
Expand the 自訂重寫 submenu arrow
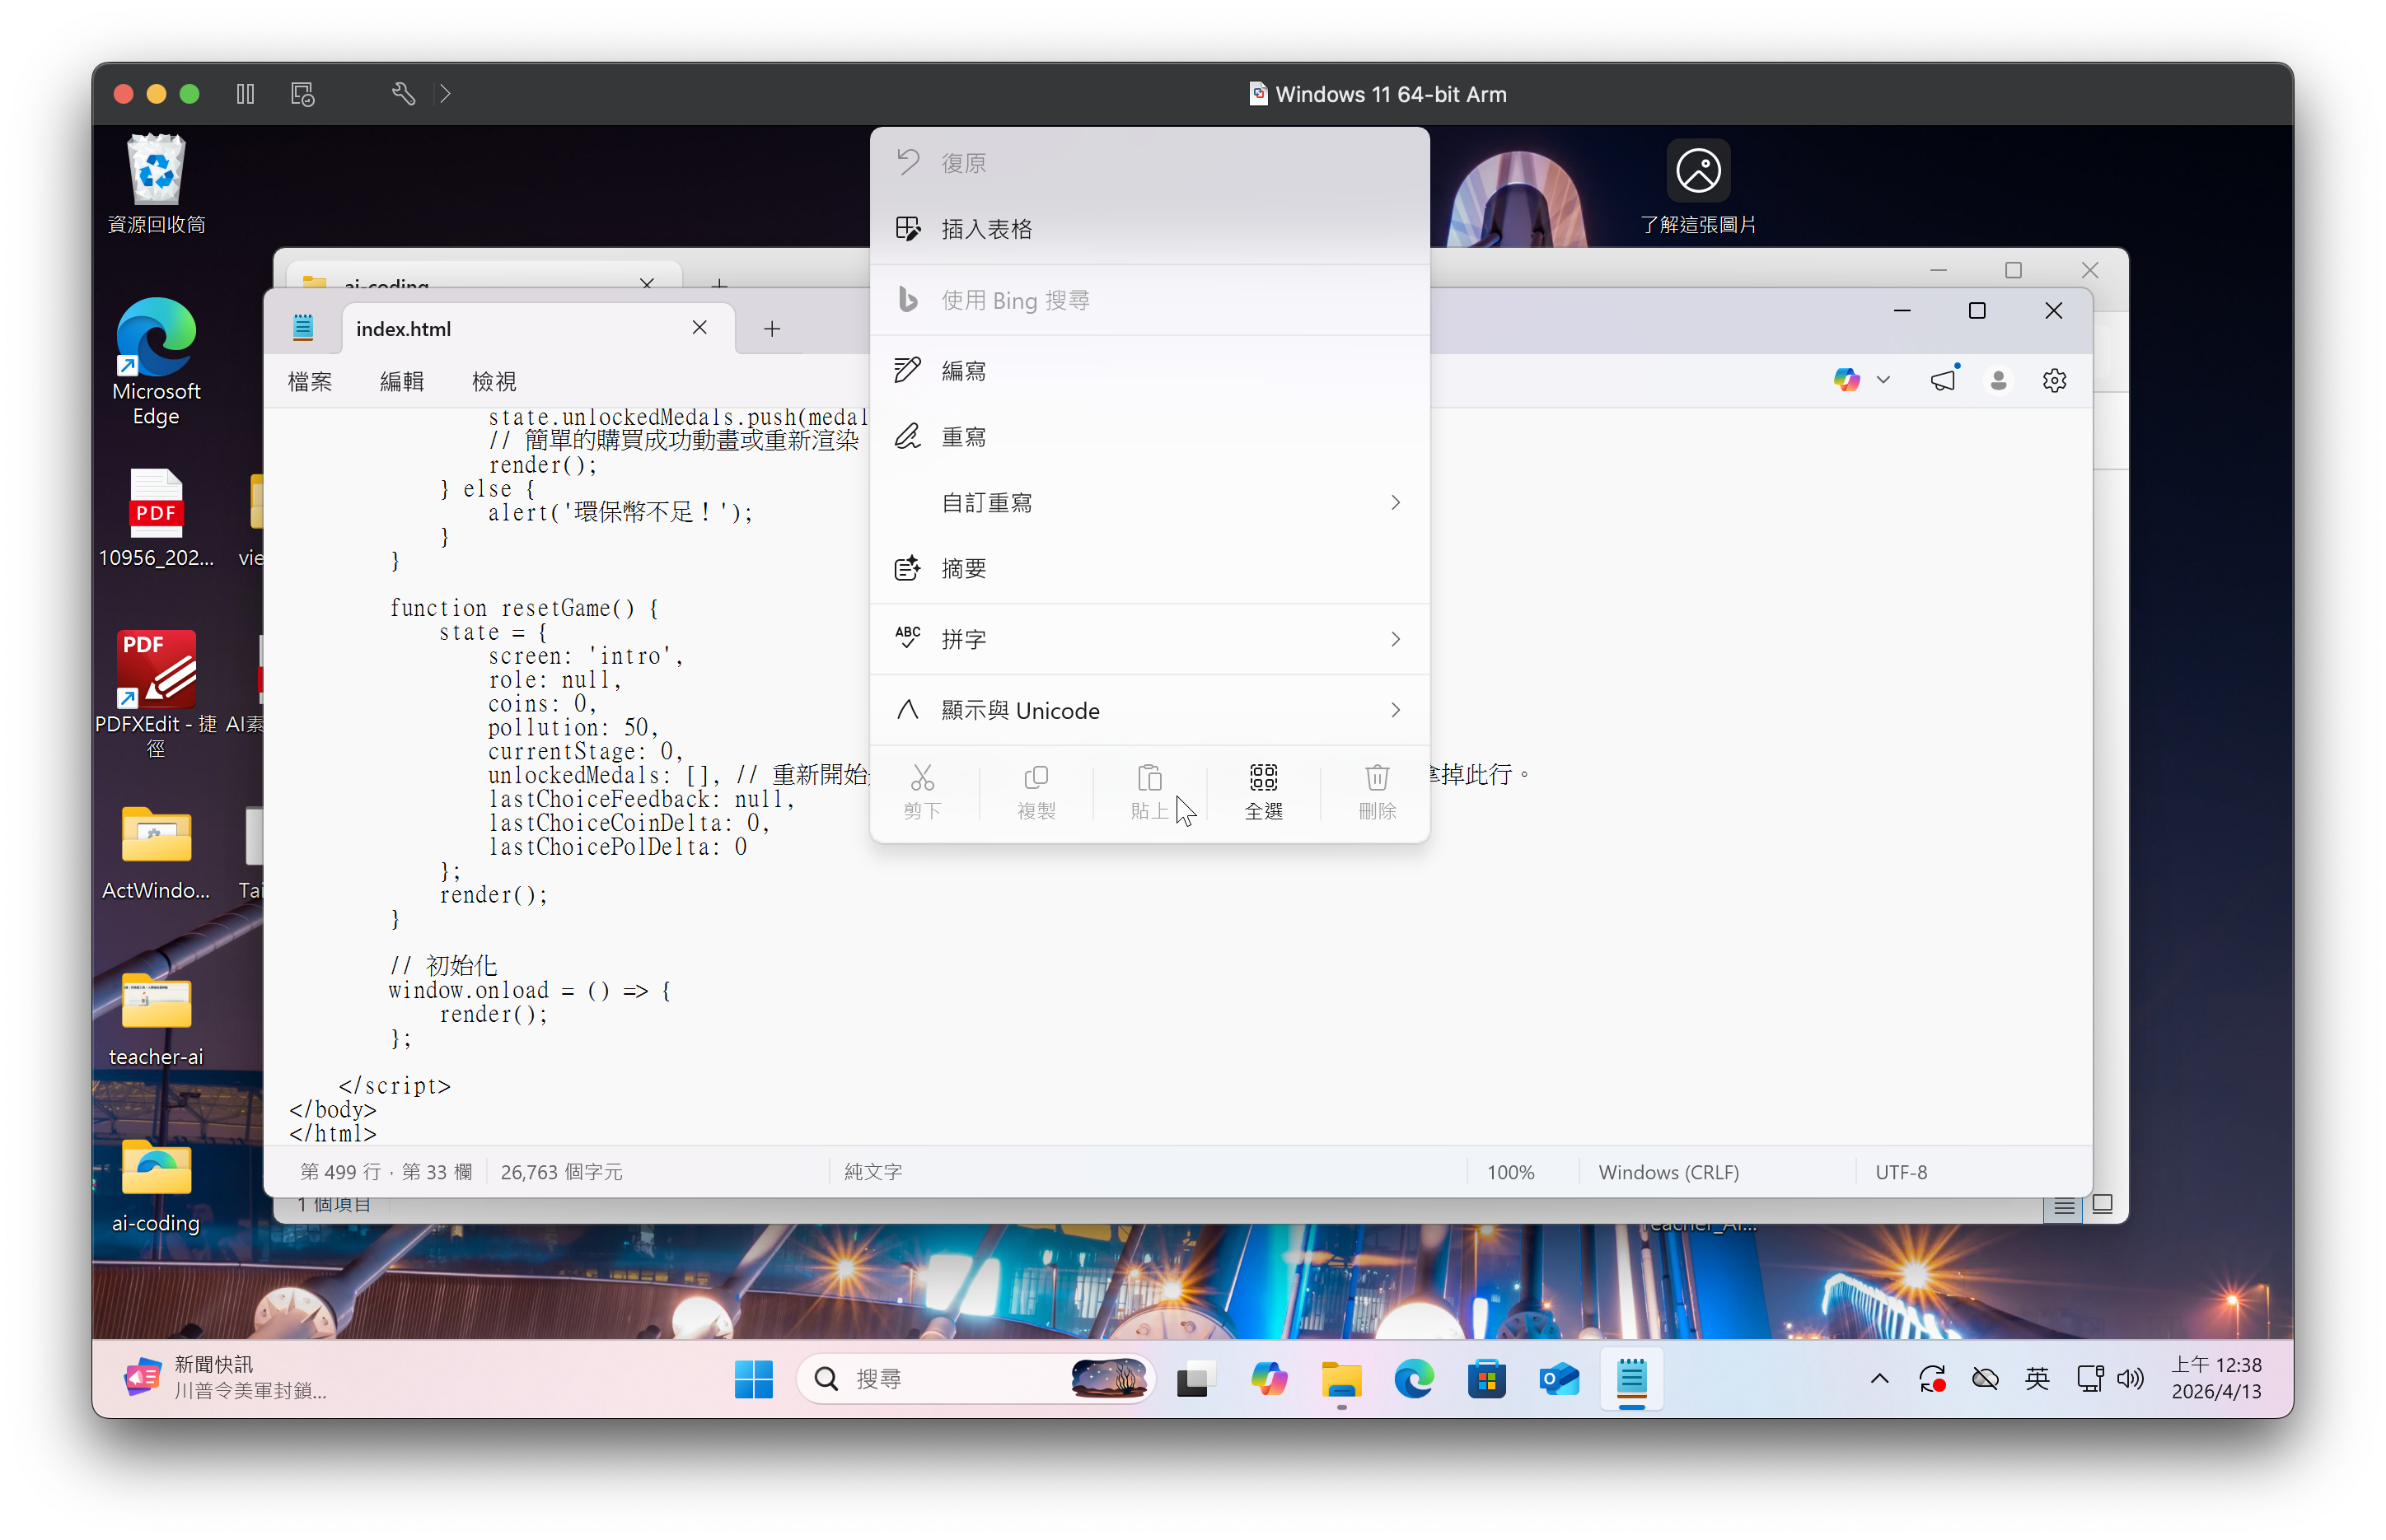pyautogui.click(x=1395, y=503)
